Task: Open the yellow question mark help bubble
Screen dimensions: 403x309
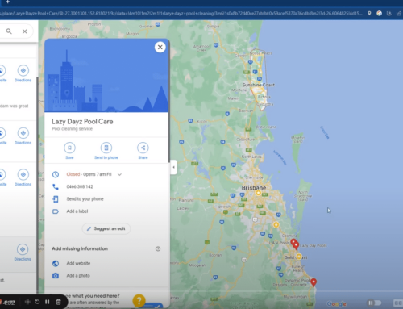Action: pyautogui.click(x=139, y=301)
